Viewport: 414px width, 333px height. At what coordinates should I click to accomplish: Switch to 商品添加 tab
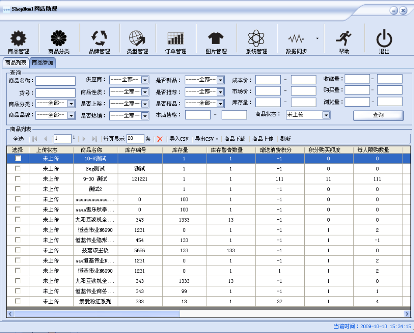[42, 62]
